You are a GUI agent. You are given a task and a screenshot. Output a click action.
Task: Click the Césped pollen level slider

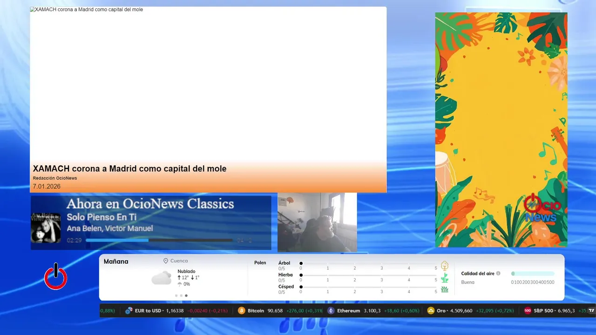point(368,287)
